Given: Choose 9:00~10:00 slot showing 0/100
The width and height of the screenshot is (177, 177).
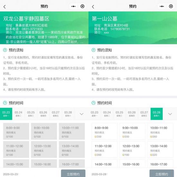Looking at the screenshot, I should pyautogui.click(x=44, y=131).
